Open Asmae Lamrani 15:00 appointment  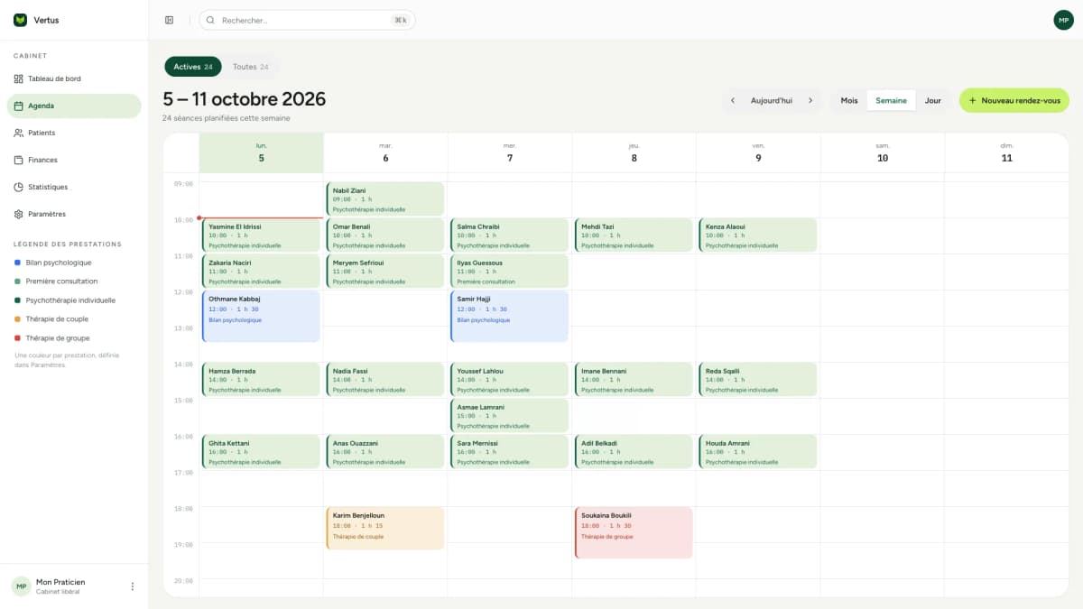510,416
